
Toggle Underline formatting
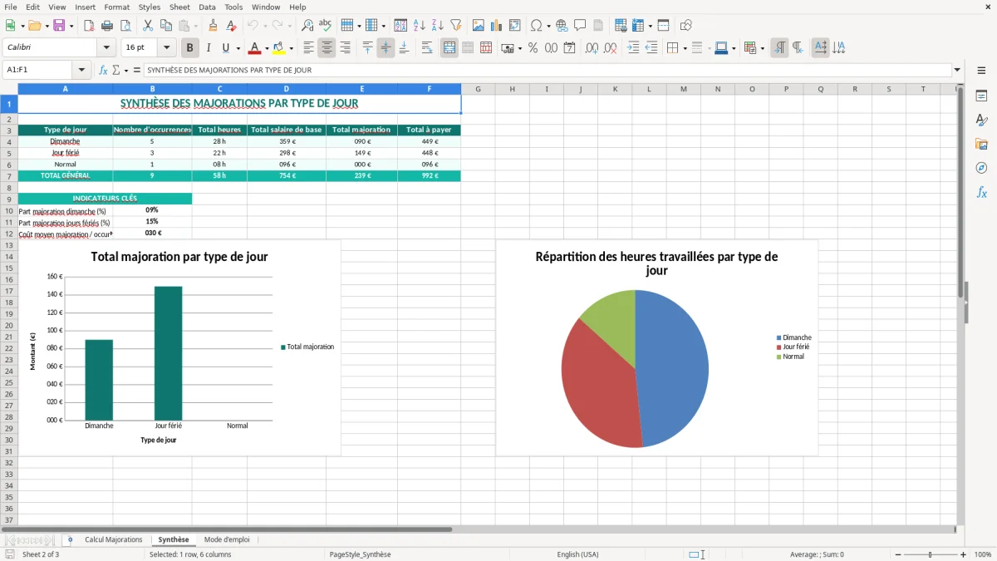click(x=226, y=48)
